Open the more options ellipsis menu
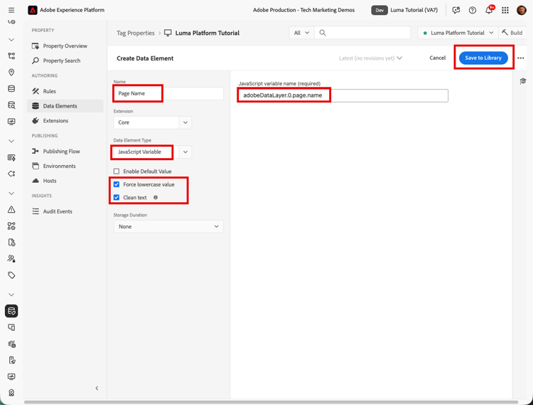The image size is (533, 405). tap(520, 58)
